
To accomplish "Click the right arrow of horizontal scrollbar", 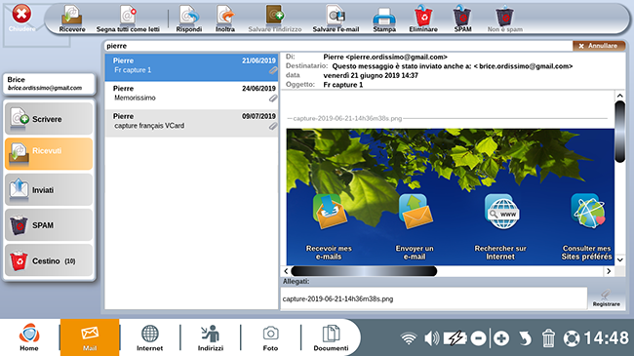I will [x=609, y=271].
